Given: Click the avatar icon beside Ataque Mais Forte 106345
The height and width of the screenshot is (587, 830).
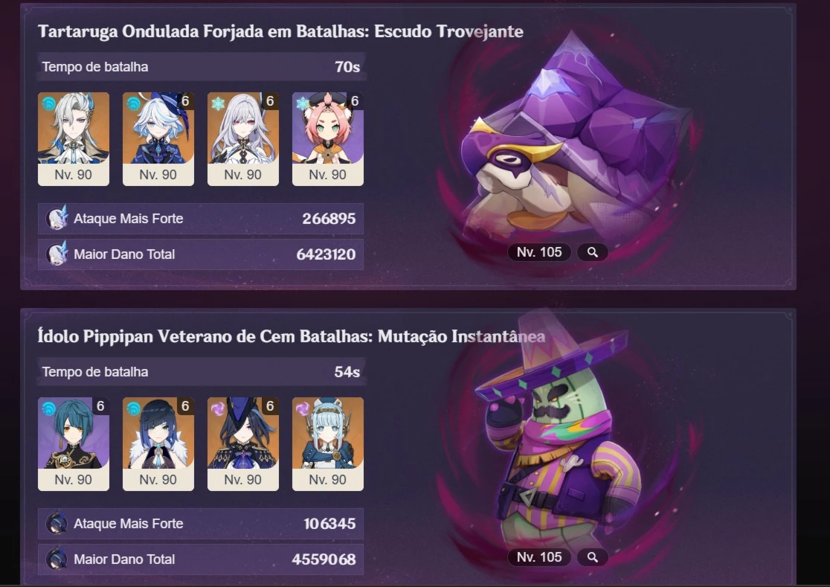Looking at the screenshot, I should [56, 524].
